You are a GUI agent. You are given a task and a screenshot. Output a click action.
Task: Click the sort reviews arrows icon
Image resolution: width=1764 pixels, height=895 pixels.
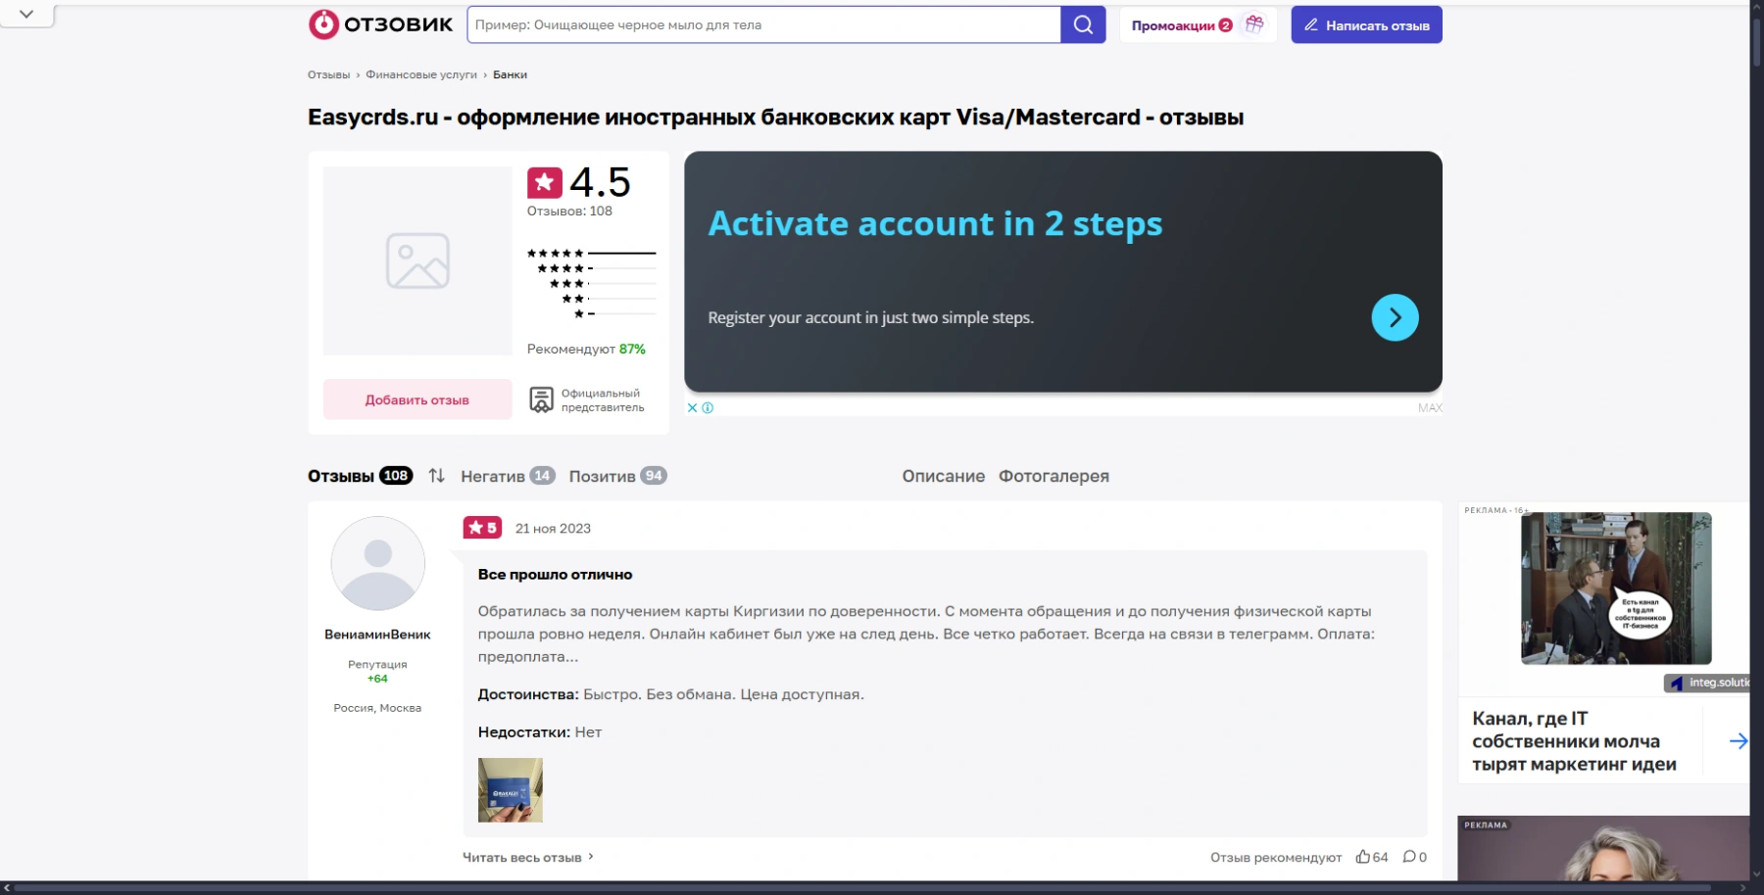point(437,476)
